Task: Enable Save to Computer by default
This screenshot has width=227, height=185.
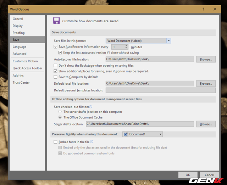Action: 55,77
